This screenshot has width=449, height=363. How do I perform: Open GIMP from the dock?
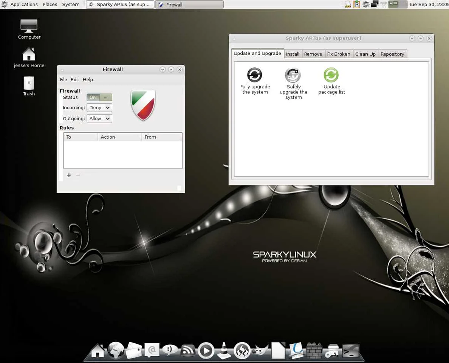pos(261,351)
